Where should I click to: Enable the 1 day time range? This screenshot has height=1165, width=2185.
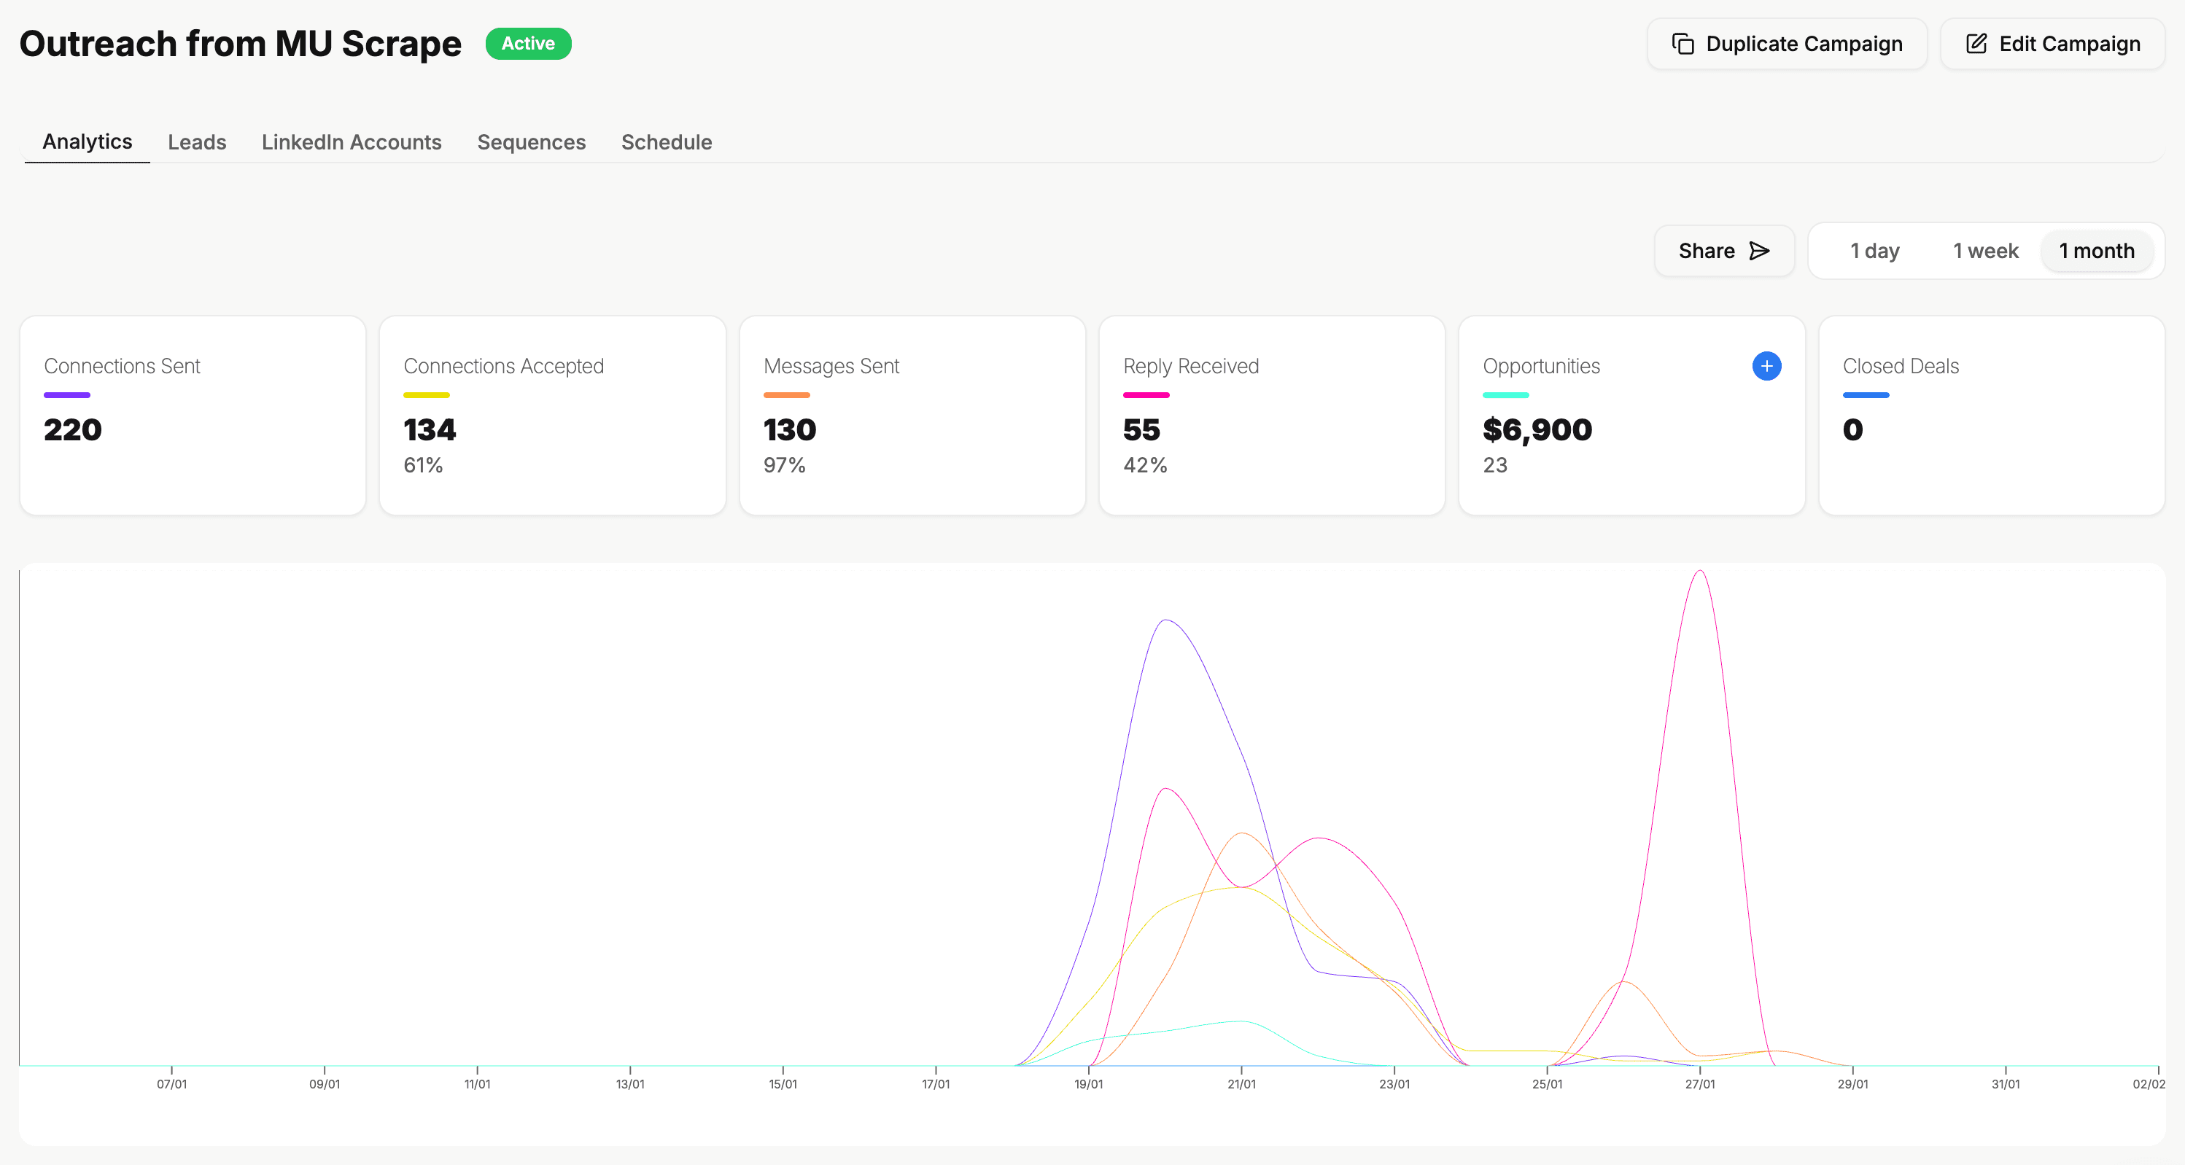(x=1875, y=251)
